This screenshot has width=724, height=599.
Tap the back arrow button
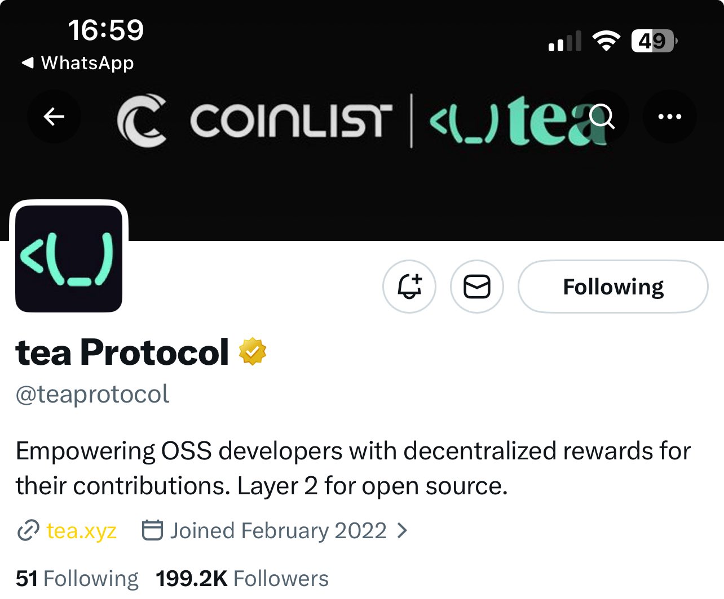54,117
